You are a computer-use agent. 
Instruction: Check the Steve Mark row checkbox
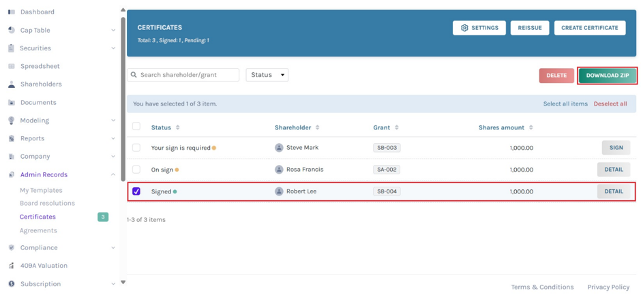tap(136, 148)
